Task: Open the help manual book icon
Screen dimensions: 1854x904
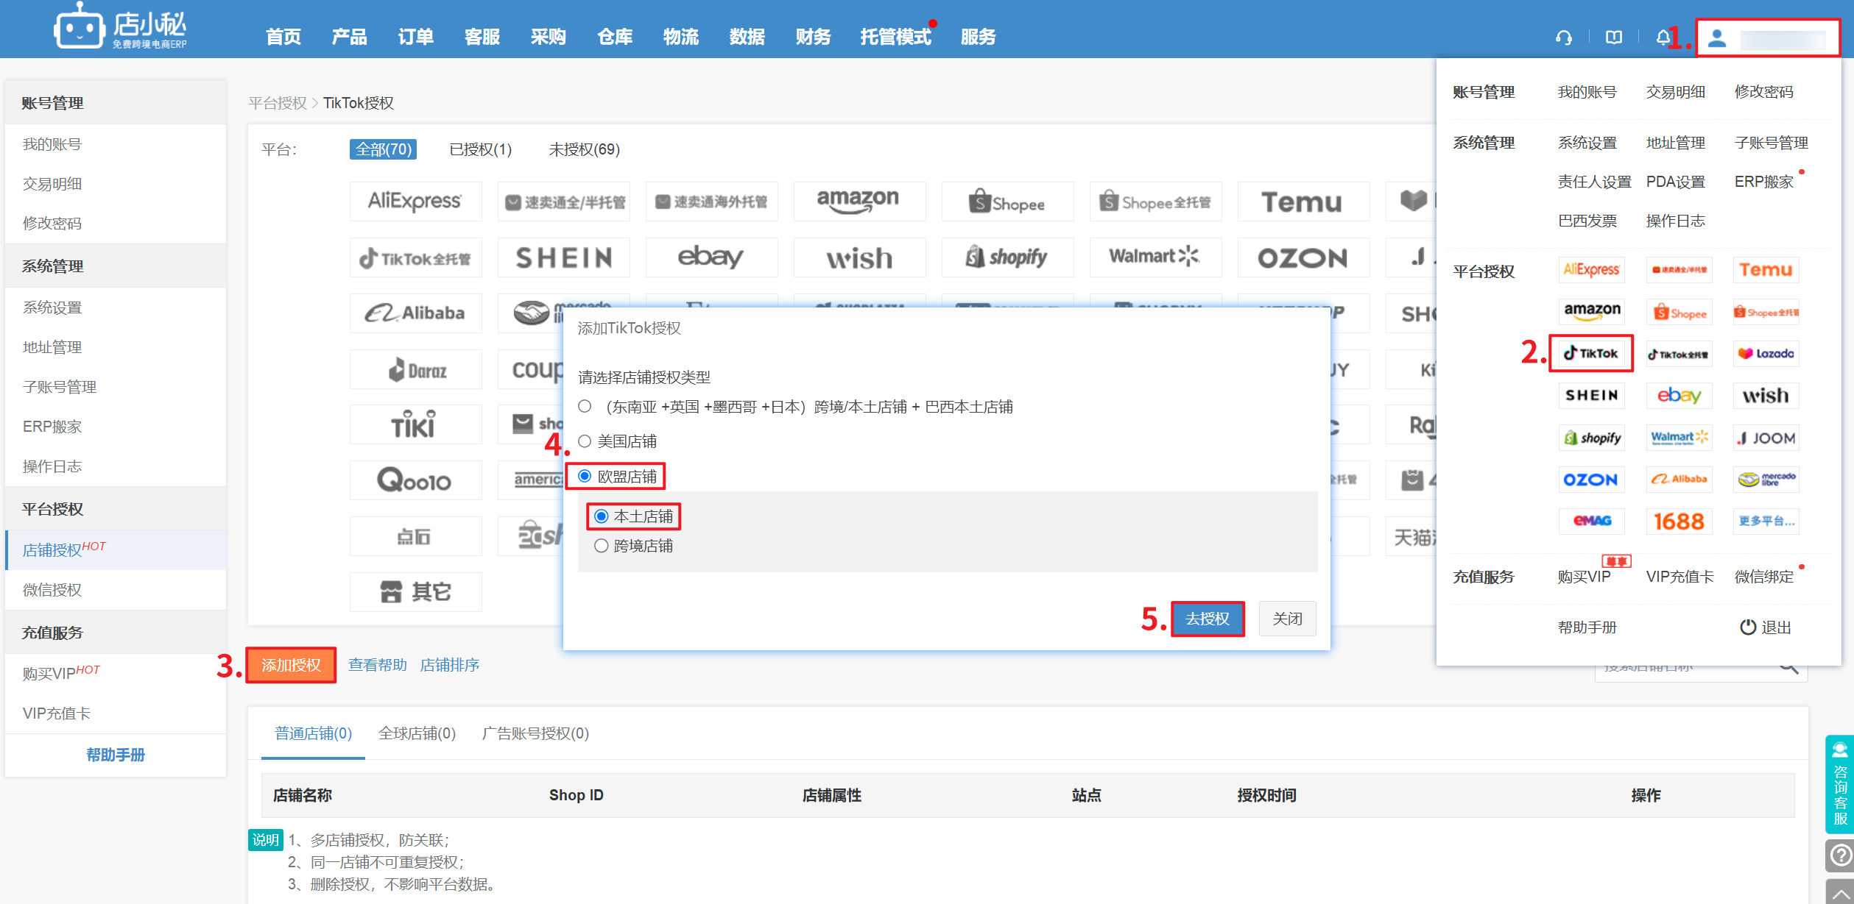Action: (x=1613, y=38)
